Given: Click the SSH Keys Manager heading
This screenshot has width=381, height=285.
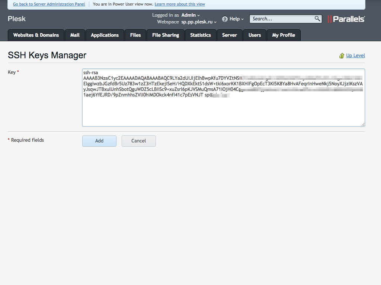Looking at the screenshot, I should tap(47, 55).
